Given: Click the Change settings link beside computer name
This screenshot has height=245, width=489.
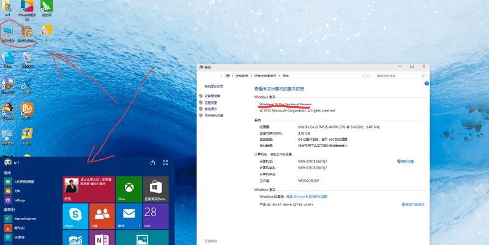Looking at the screenshot, I should click(x=407, y=161).
